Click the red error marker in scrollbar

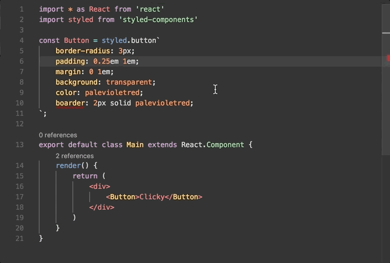388,59
